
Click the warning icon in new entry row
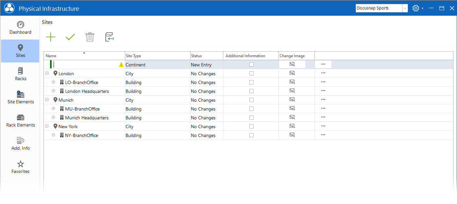click(121, 65)
